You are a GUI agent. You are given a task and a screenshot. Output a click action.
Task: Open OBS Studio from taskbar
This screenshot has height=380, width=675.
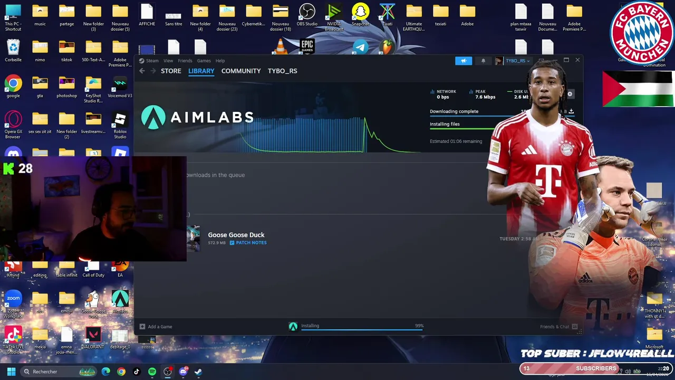[168, 372]
